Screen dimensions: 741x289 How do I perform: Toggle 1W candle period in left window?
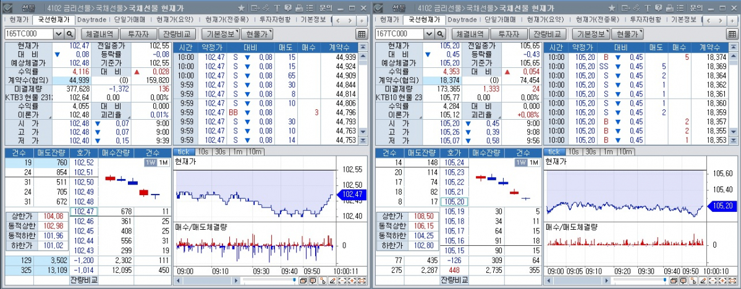pos(150,162)
